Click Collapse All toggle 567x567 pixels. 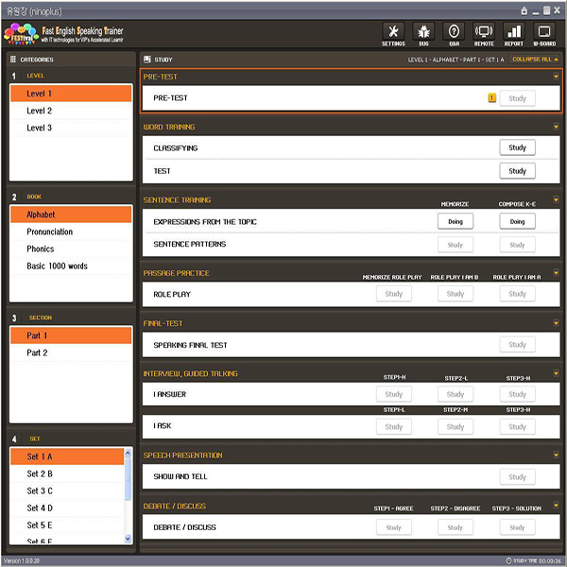click(536, 59)
